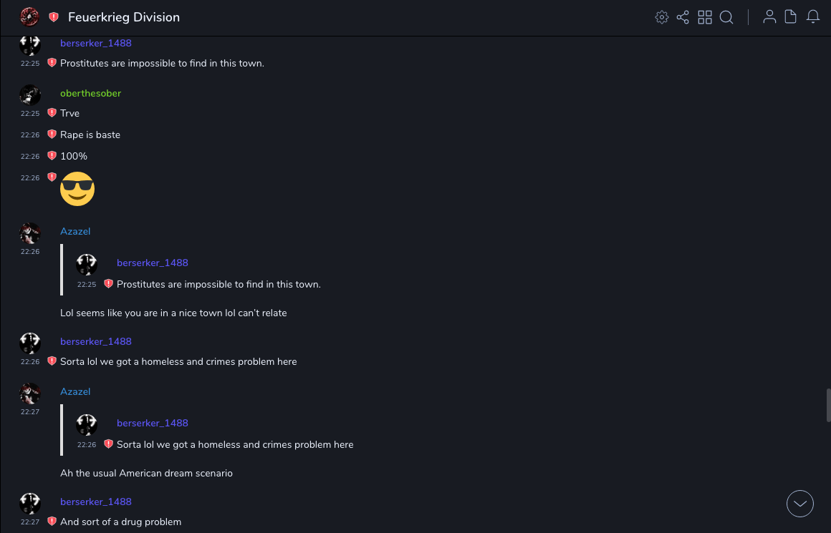Click the red flag icon next to the "100%" message

click(x=52, y=156)
